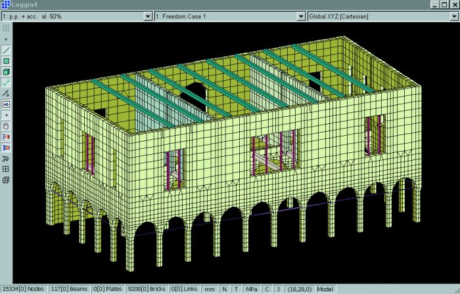460x294 pixels.
Task: Click the cylinder geometry tool icon
Action: [x=6, y=125]
